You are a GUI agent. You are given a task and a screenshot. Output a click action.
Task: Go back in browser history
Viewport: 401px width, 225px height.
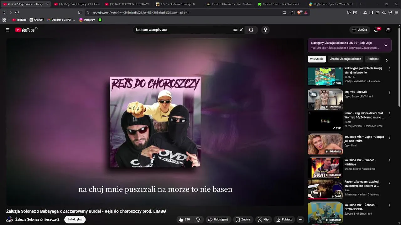(x=4, y=12)
